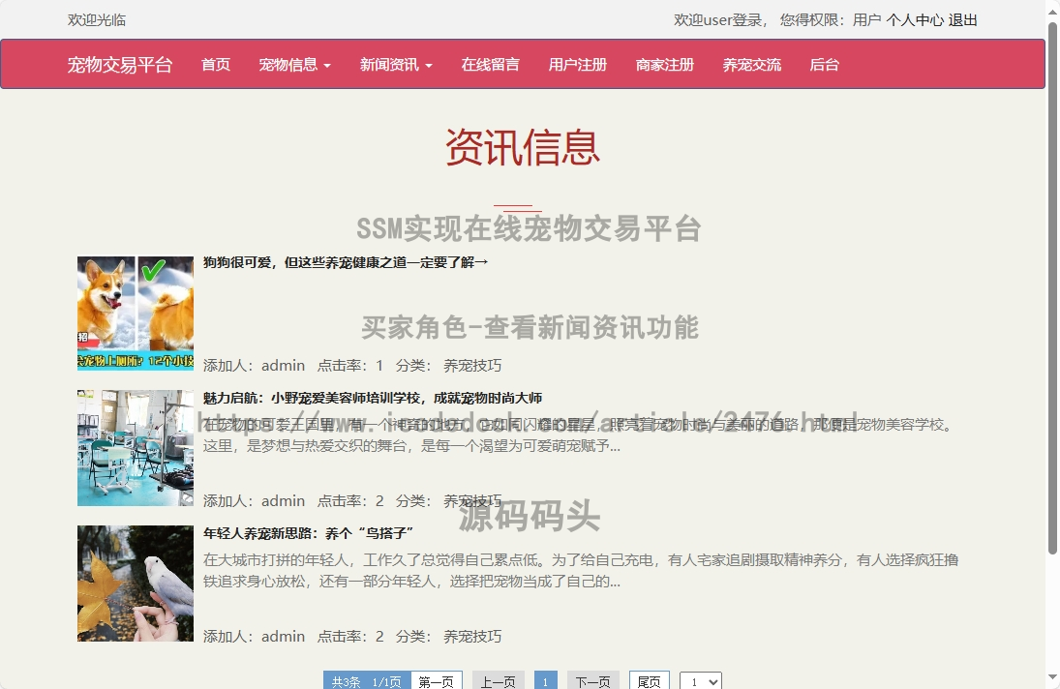1060x689 pixels.
Task: Go to 首页 in navigation bar
Action: tap(216, 65)
